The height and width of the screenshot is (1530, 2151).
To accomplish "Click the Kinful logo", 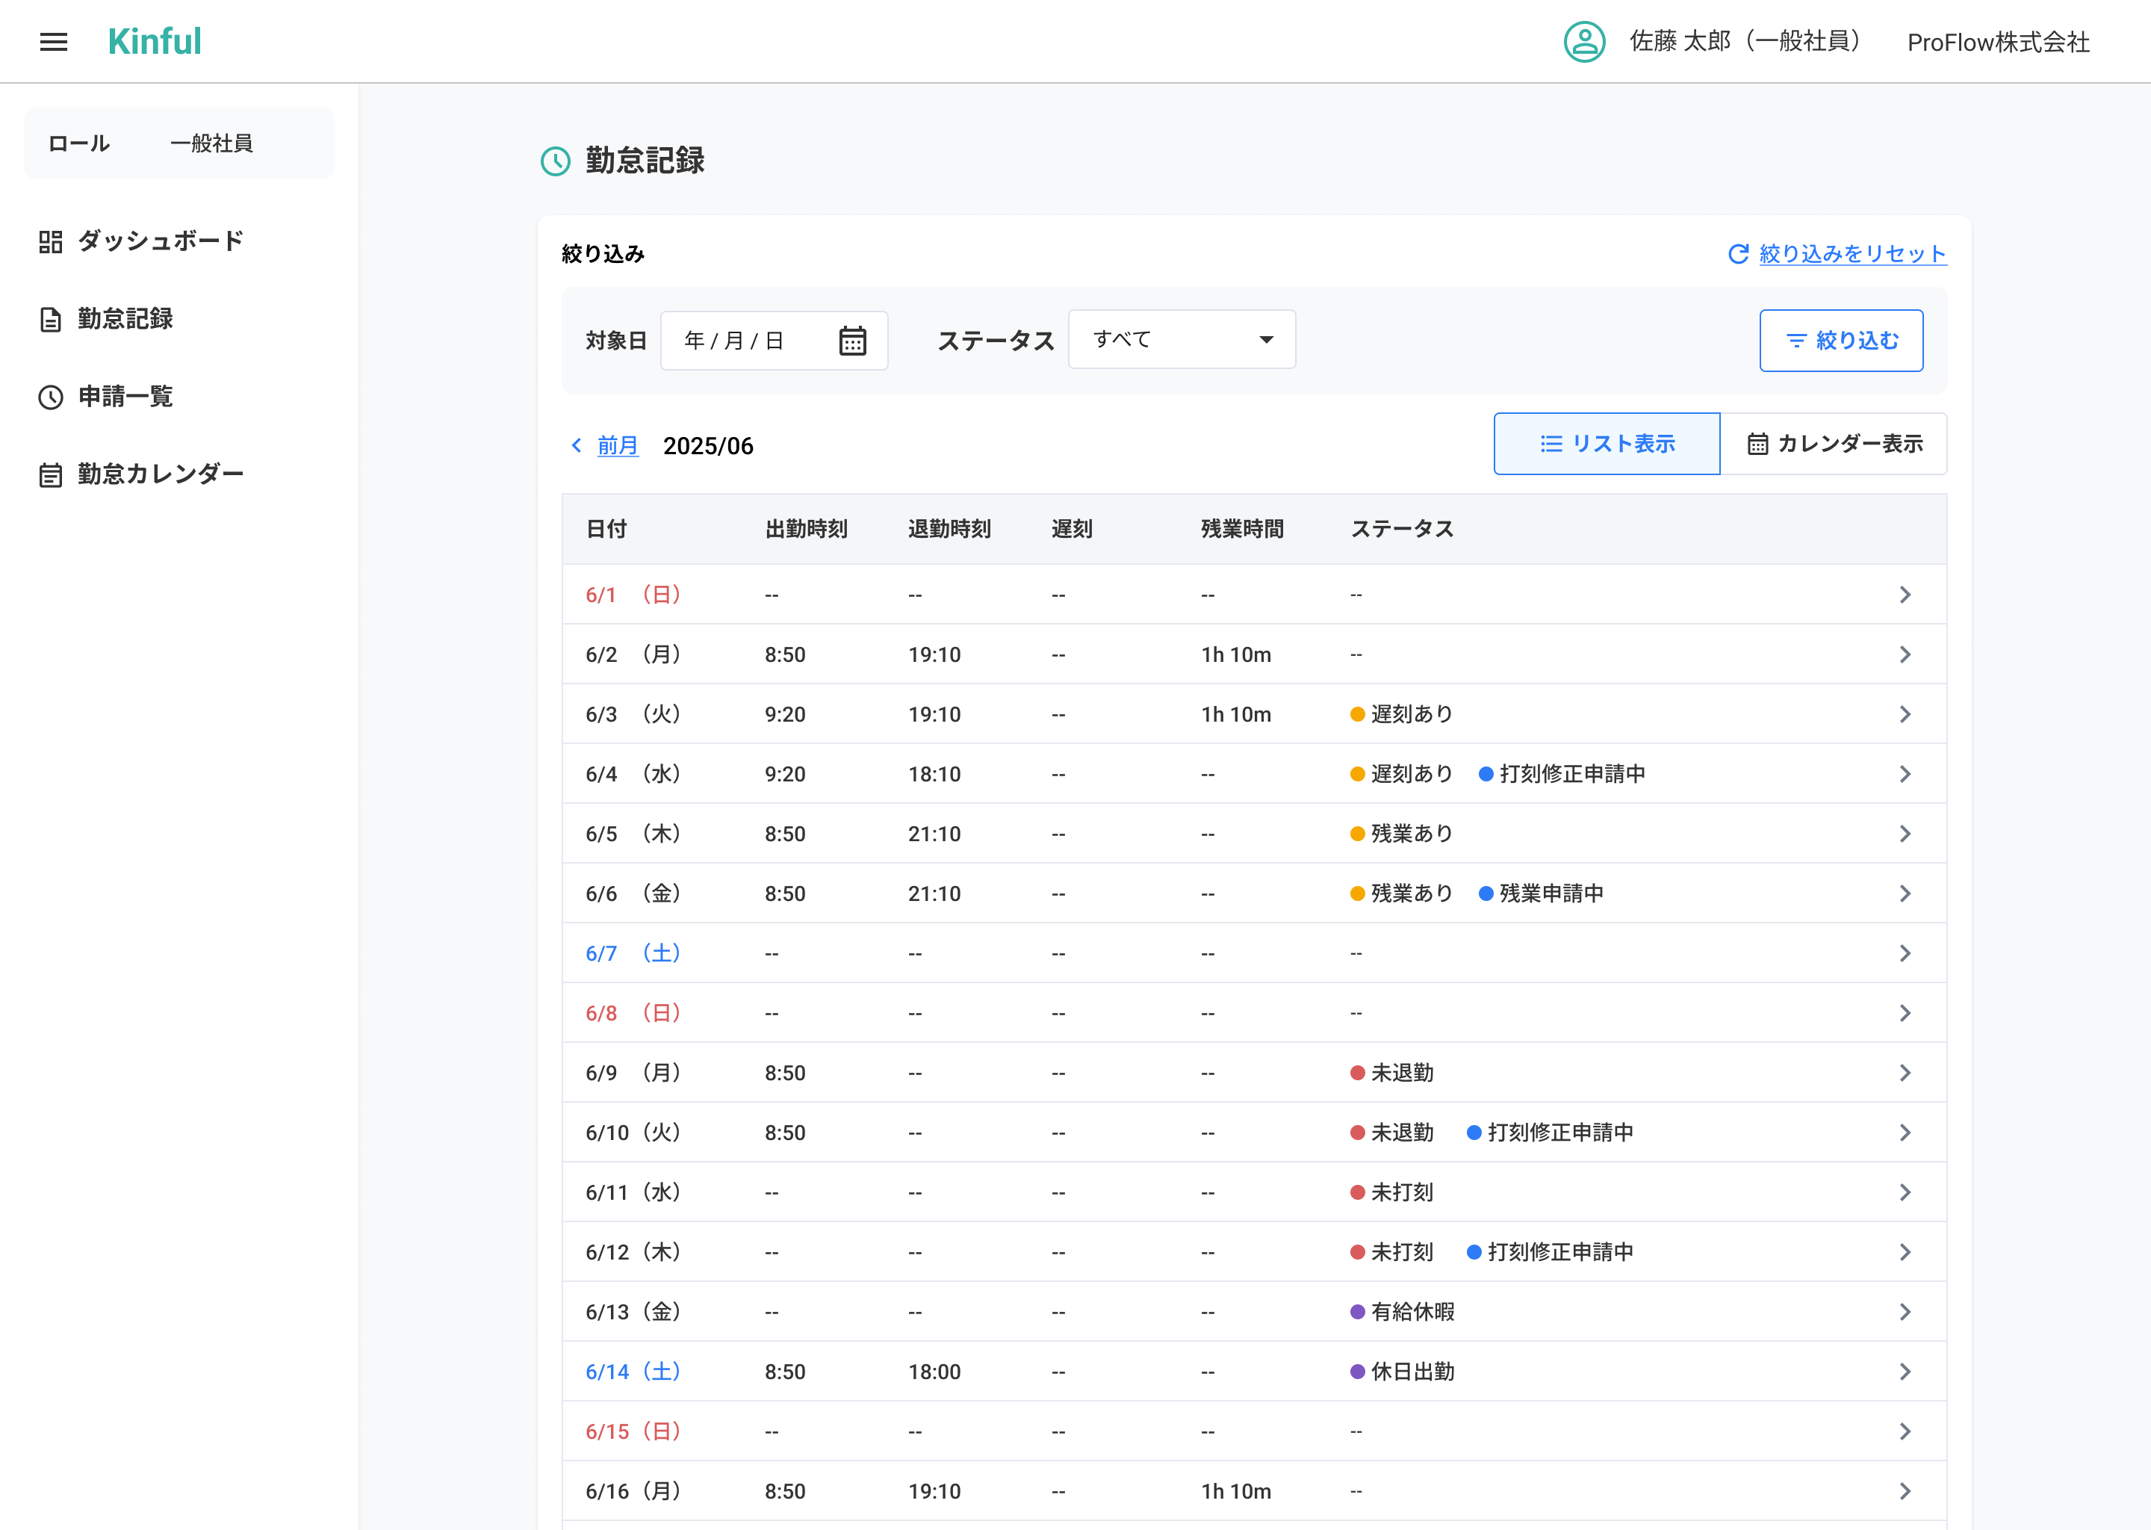I will [x=155, y=41].
